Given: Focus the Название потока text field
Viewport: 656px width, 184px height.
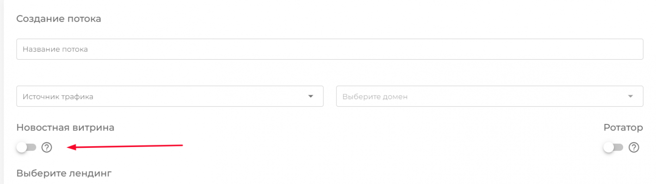Looking at the screenshot, I should pos(330,49).
